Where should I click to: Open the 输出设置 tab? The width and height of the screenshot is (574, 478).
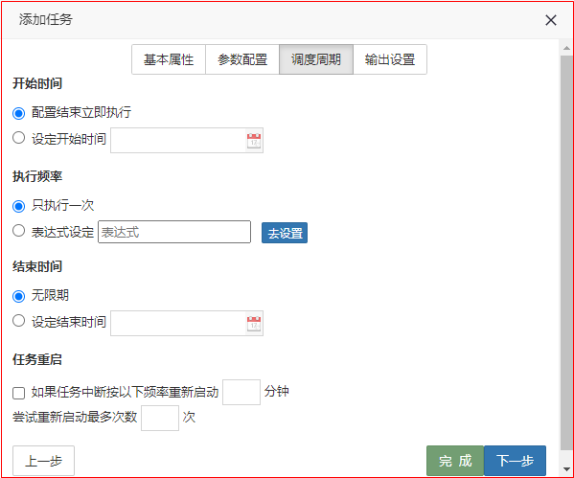click(390, 59)
